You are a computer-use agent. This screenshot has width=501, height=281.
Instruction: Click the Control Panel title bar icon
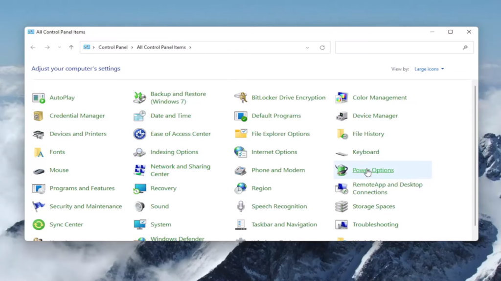tap(31, 32)
